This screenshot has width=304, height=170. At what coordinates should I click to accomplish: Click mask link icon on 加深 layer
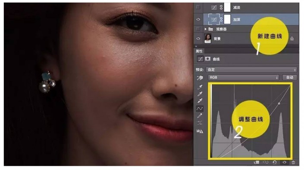pyautogui.click(x=221, y=19)
